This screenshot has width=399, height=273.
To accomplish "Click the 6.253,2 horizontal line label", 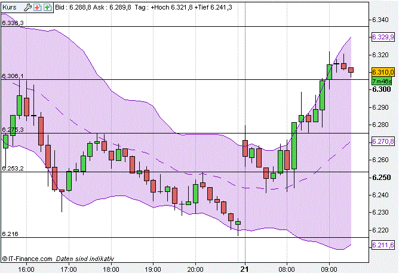I will [x=13, y=168].
